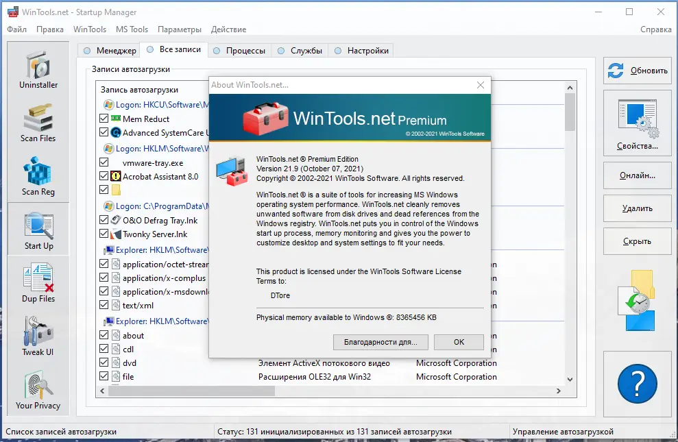Toggle the Acrobat Assistant 8.0 checkbox
Image resolution: width=678 pixels, height=442 pixels.
coord(104,176)
